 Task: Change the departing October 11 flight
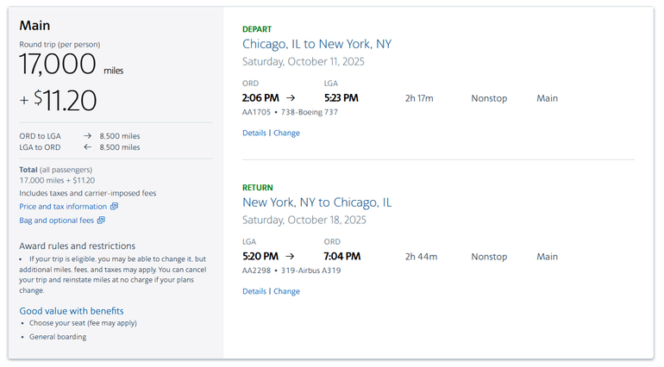click(x=286, y=134)
